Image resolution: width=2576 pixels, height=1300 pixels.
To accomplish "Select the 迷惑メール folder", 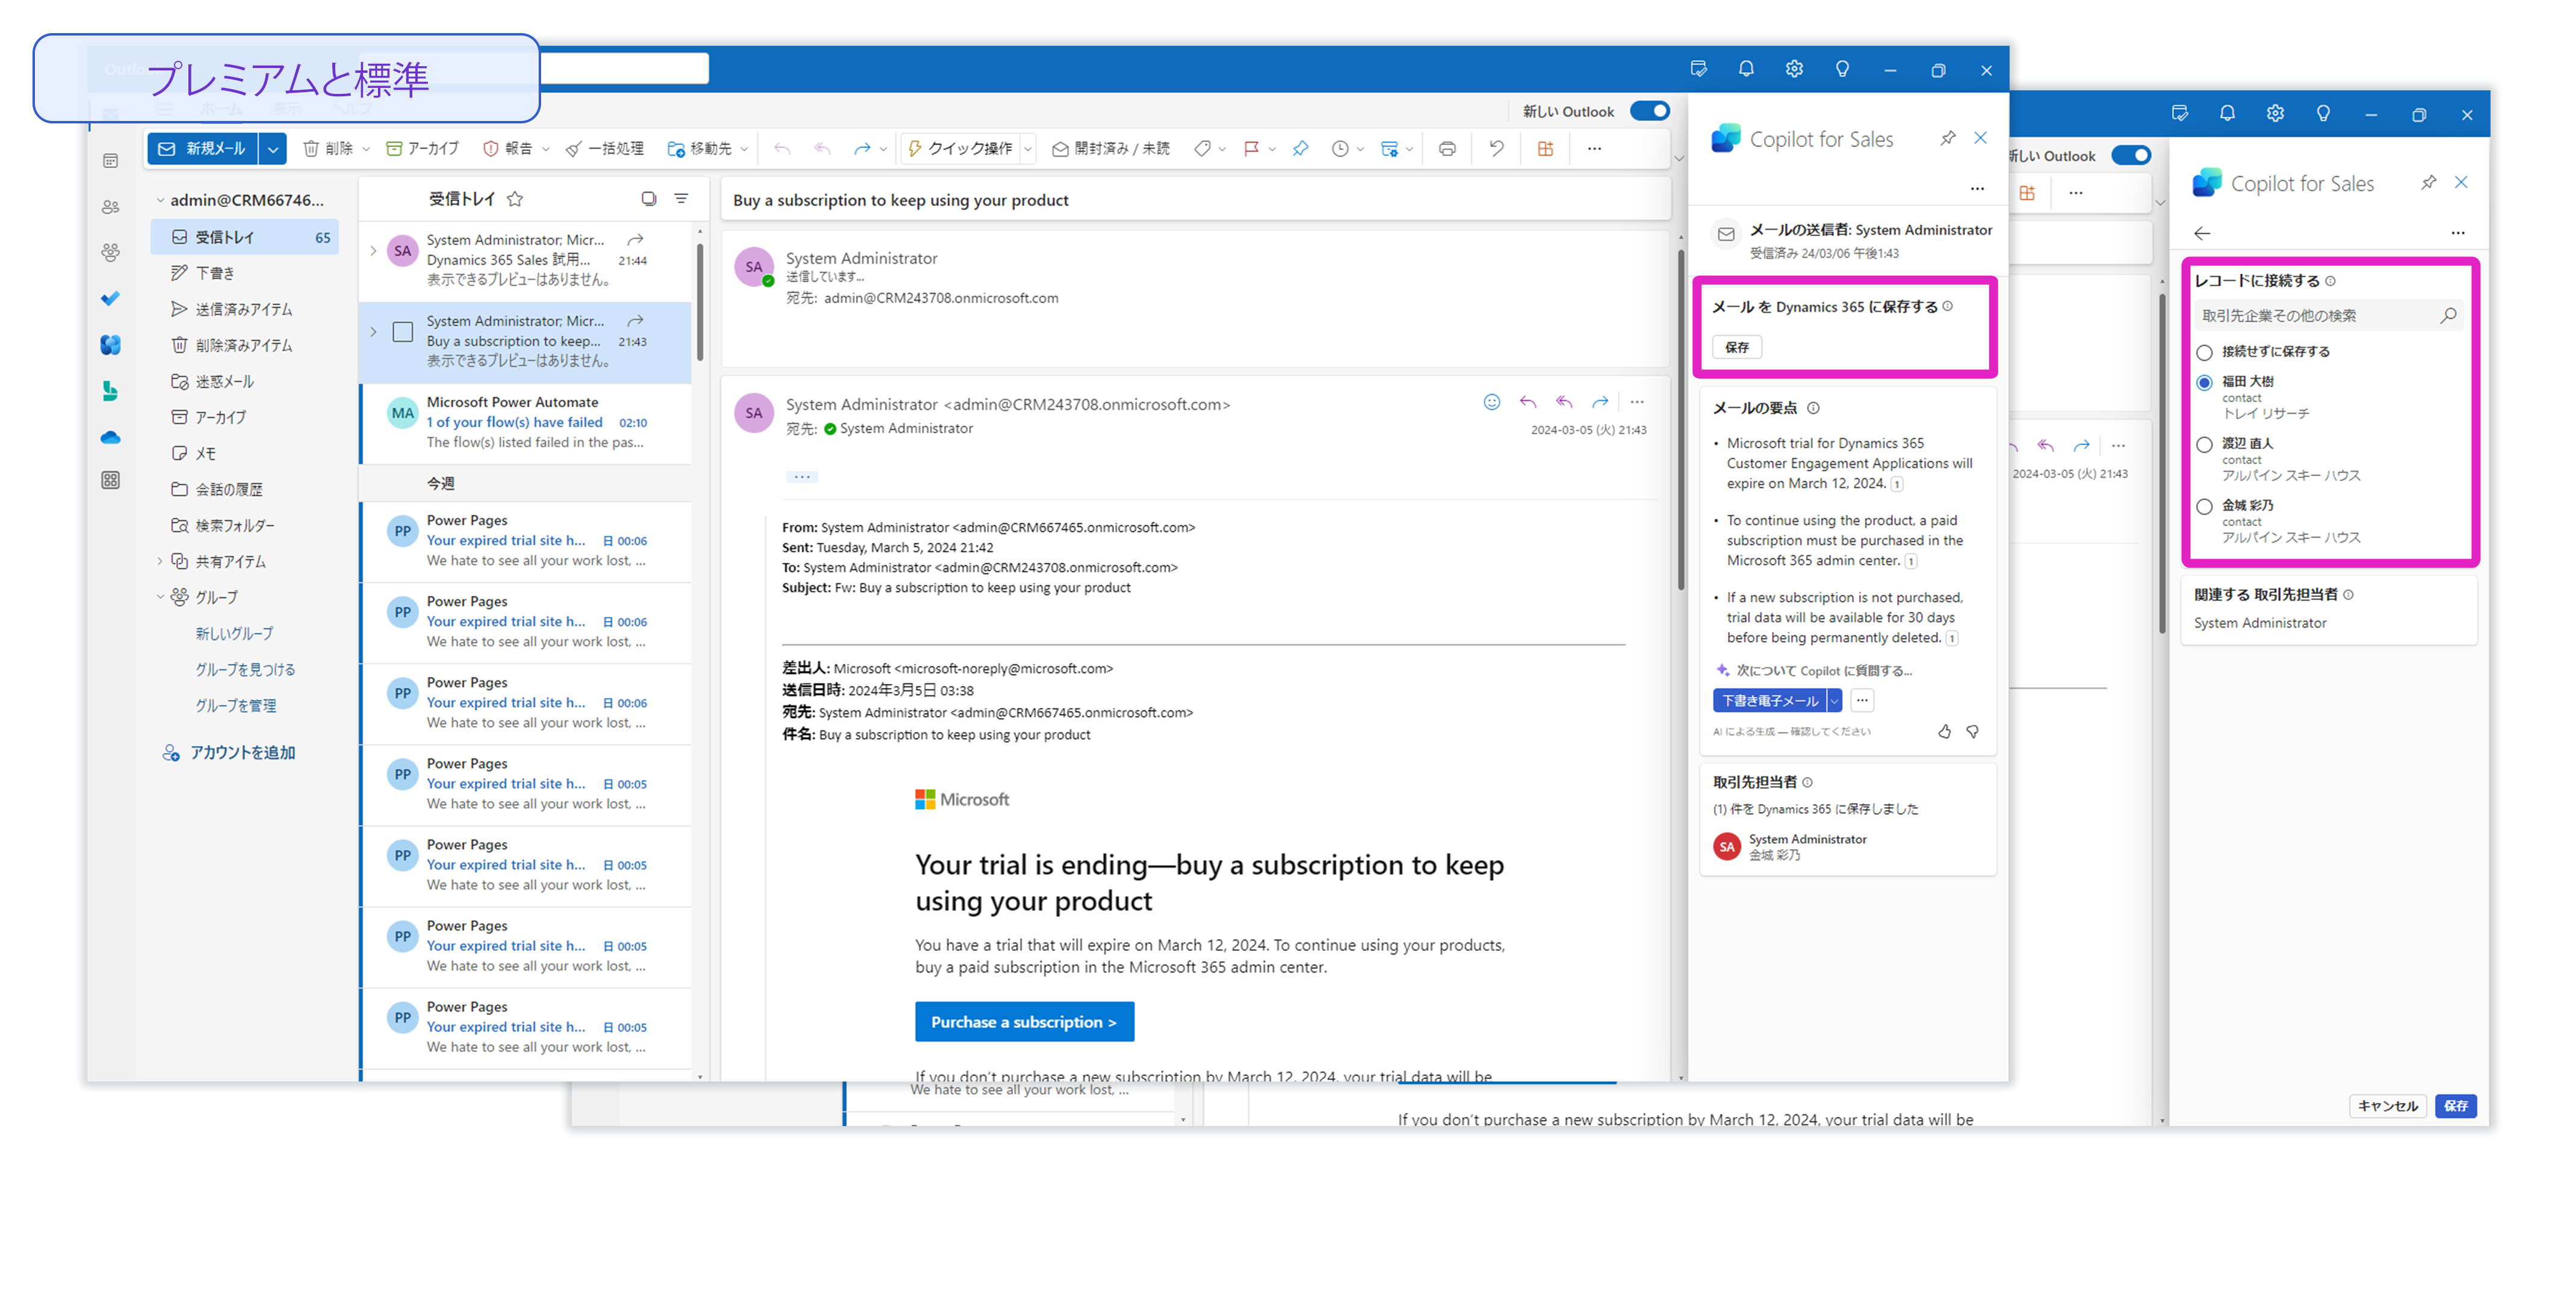I will click(x=245, y=381).
